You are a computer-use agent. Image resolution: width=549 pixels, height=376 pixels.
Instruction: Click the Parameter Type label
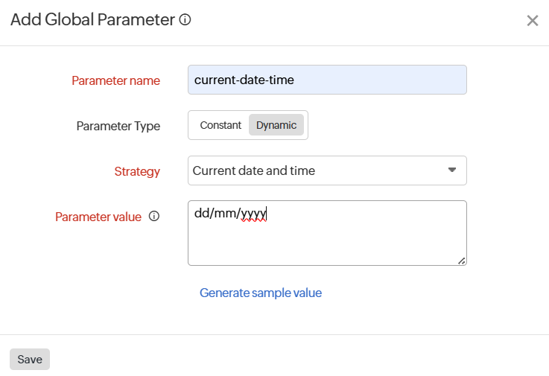pos(118,126)
